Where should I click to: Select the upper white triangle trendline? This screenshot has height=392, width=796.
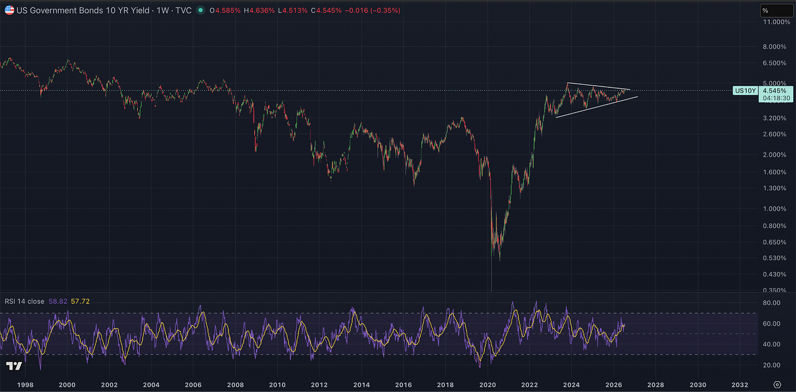599,86
